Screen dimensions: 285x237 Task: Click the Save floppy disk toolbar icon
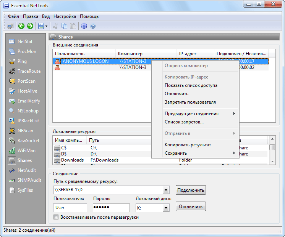click(41, 26)
